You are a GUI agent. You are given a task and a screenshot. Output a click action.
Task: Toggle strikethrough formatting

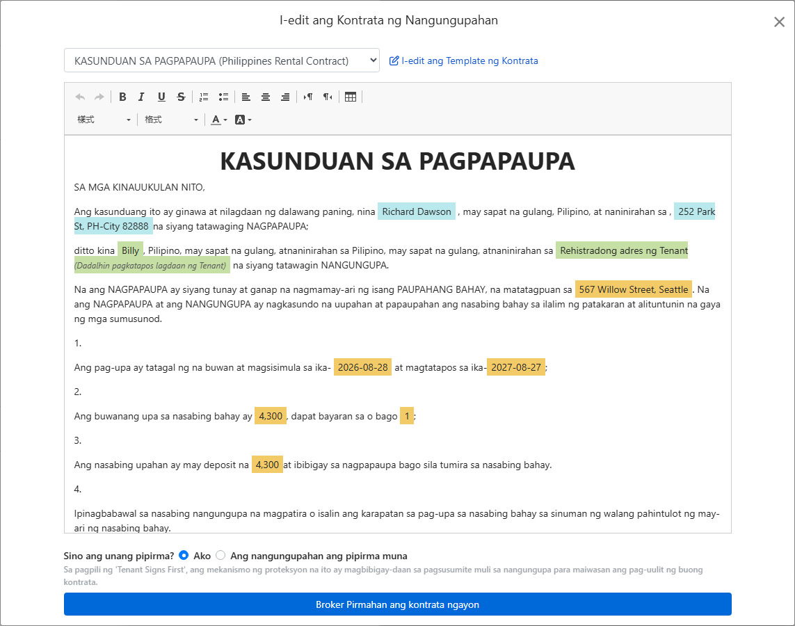coord(181,97)
